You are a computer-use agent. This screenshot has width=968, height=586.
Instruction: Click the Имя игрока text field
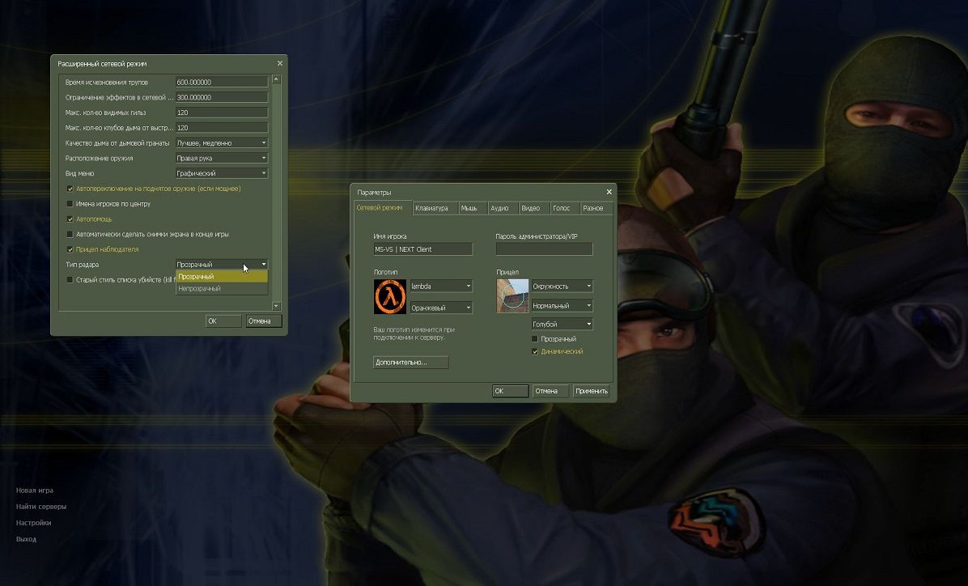[422, 249]
